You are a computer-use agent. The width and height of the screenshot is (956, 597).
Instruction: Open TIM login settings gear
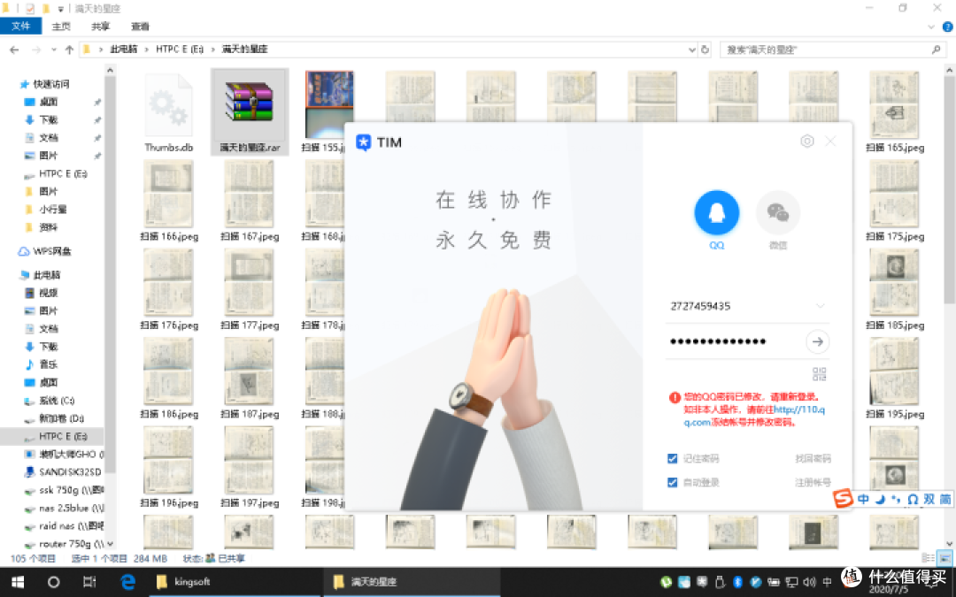coord(806,142)
